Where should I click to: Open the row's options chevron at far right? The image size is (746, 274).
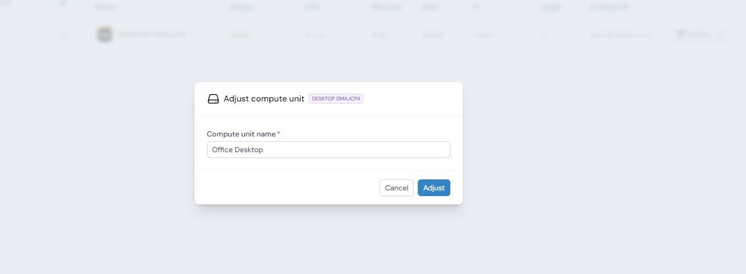721,35
